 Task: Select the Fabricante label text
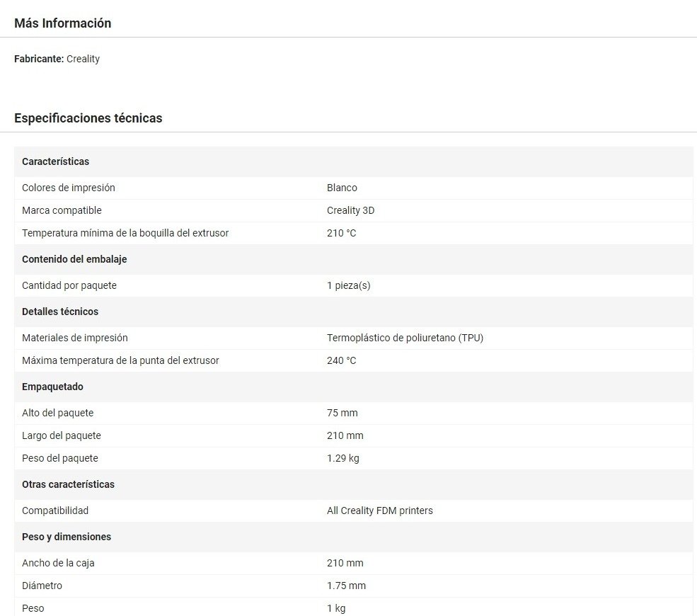39,59
